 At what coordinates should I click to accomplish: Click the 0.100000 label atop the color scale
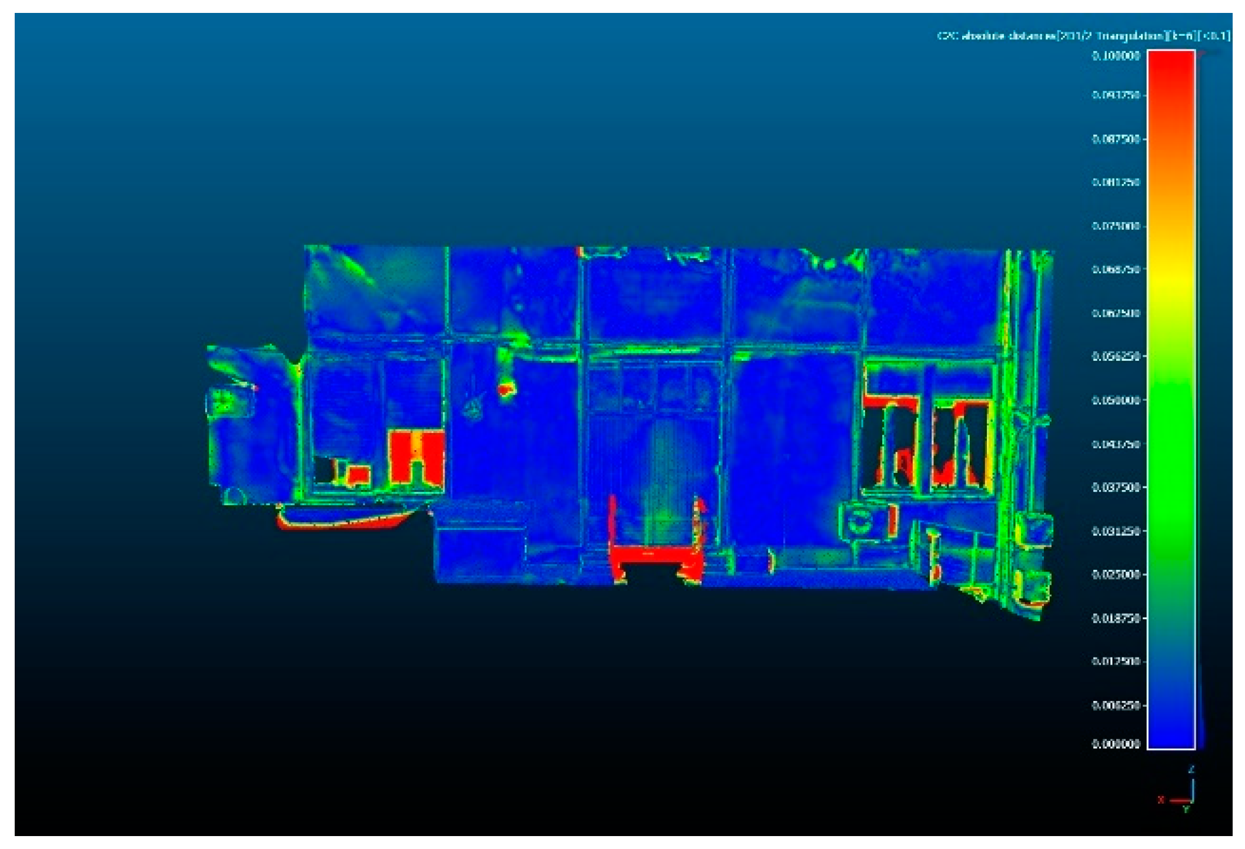[x=1116, y=56]
